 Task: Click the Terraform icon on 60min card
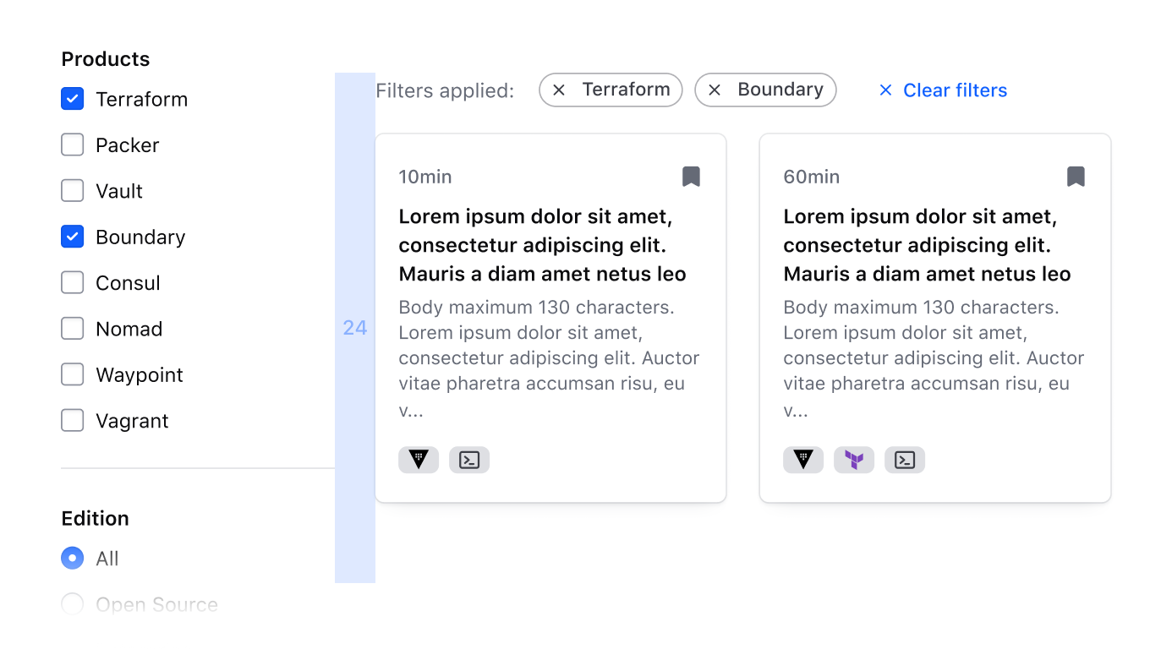(854, 460)
